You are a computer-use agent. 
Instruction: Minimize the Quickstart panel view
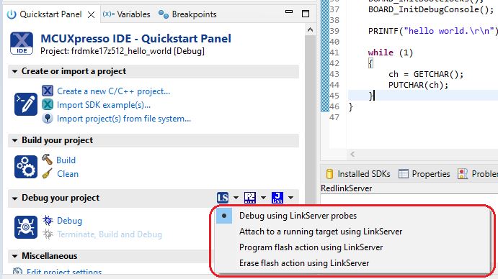(289, 12)
